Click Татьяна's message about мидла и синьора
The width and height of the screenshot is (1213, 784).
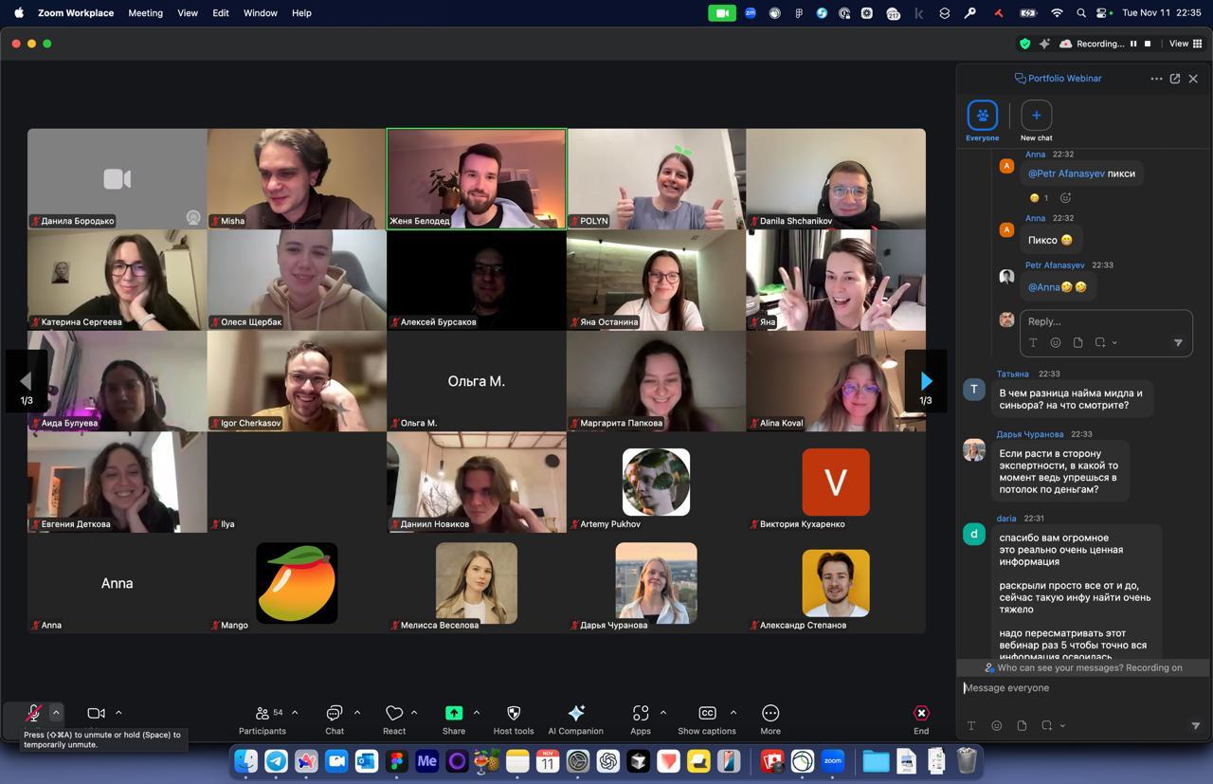[x=1071, y=399]
